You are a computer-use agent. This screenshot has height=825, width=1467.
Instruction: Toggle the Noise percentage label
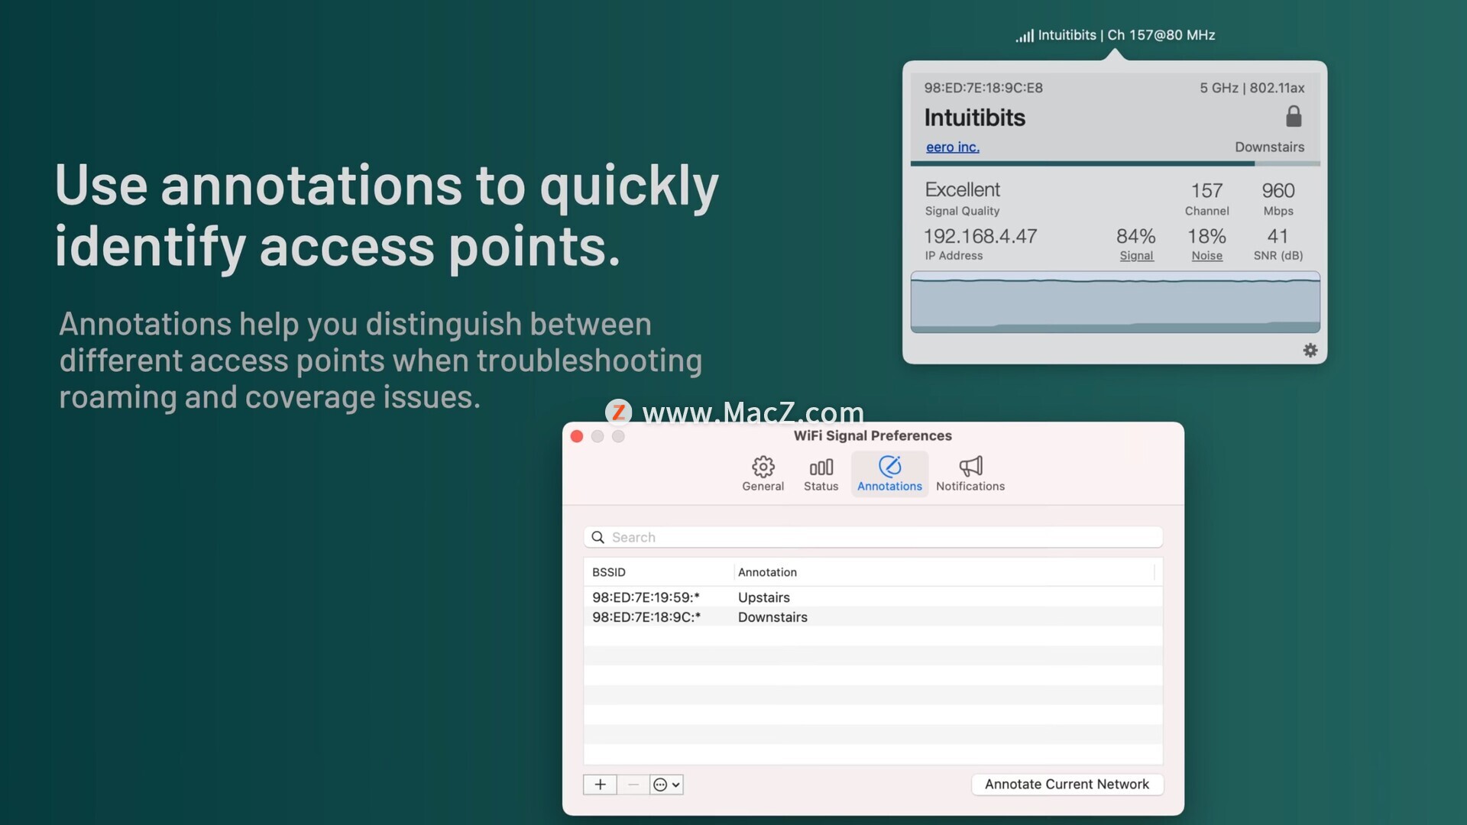(x=1206, y=256)
